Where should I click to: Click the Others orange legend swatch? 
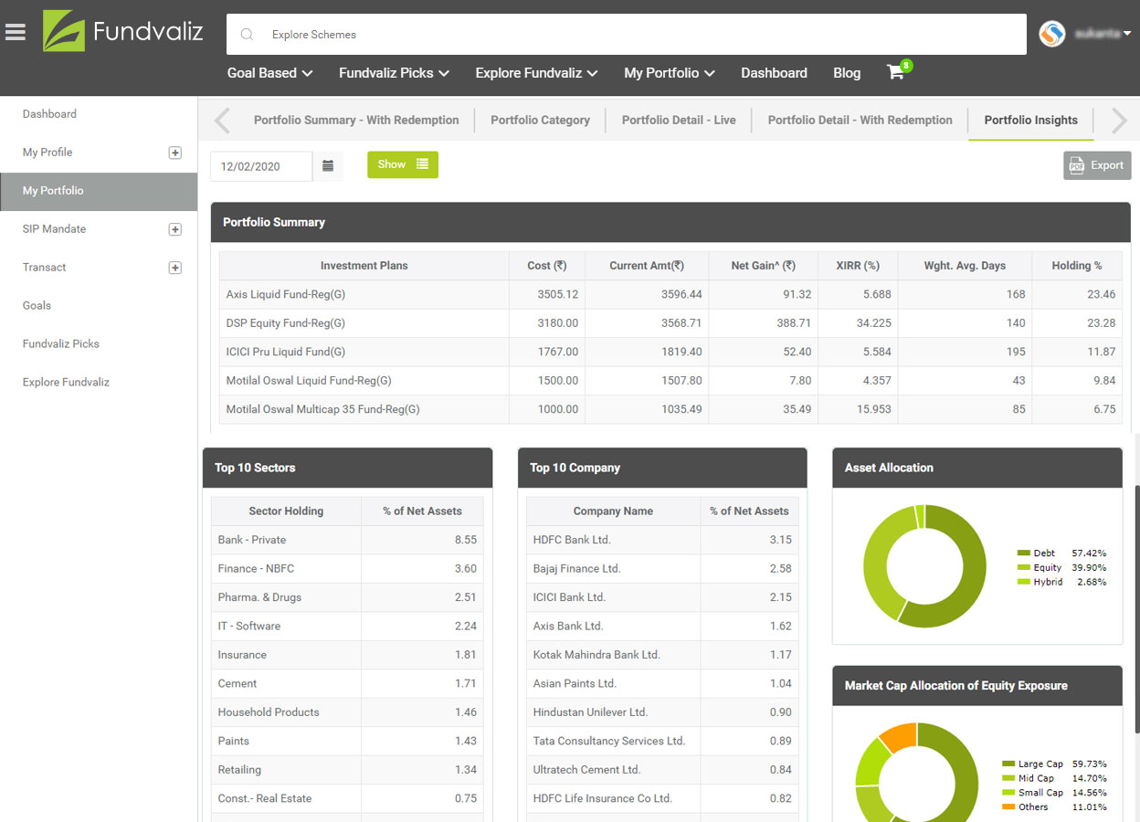[x=1008, y=807]
